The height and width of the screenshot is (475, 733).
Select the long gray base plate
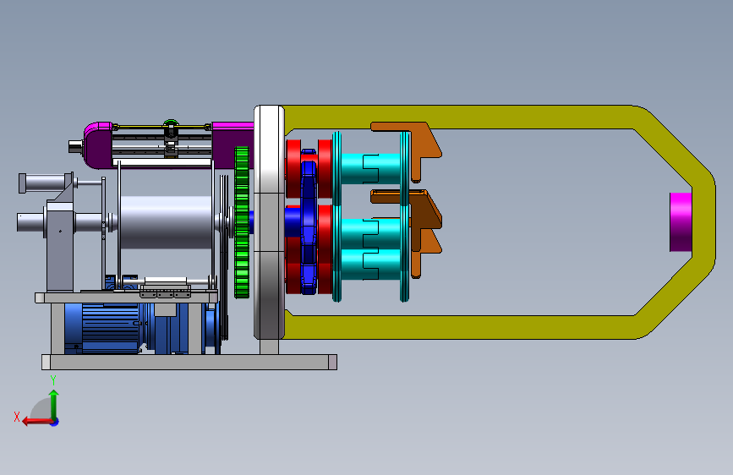click(189, 362)
